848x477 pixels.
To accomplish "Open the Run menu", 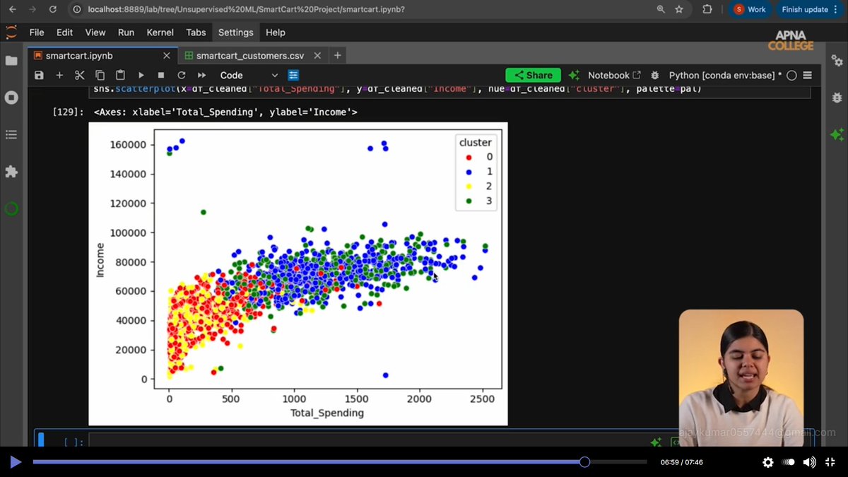I will 126,33.
